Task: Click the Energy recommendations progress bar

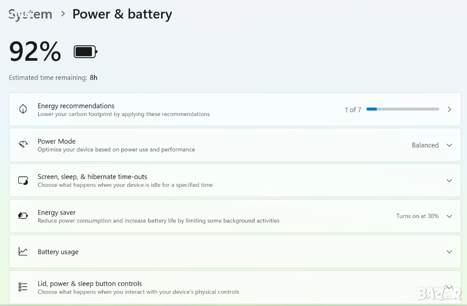Action: [x=403, y=109]
